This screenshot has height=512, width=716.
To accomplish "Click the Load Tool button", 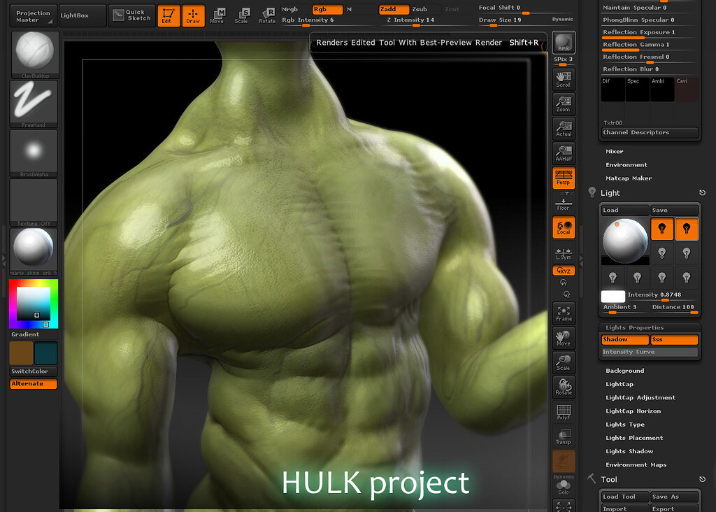I will 624,497.
